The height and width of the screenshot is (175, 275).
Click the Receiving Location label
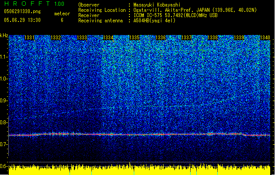tap(102, 10)
